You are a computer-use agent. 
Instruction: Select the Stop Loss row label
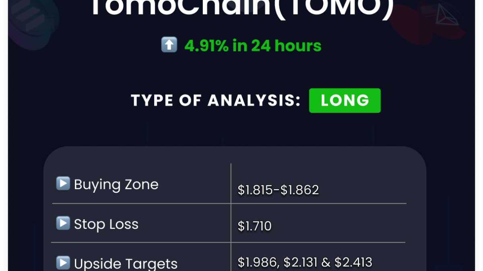106,224
